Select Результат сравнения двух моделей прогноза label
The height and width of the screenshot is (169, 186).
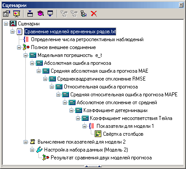pos(101,158)
